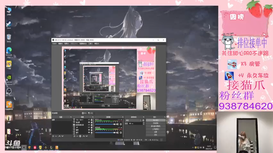This screenshot has height=153, width=273.
Task: Add a new scene with plus icon
Action: point(53,136)
